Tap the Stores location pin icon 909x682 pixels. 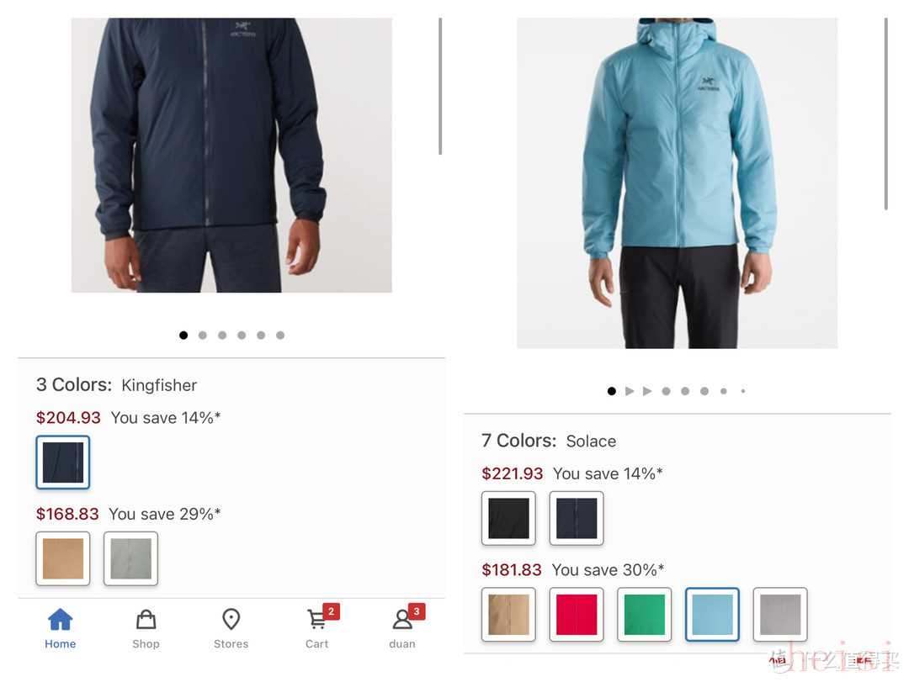click(231, 620)
